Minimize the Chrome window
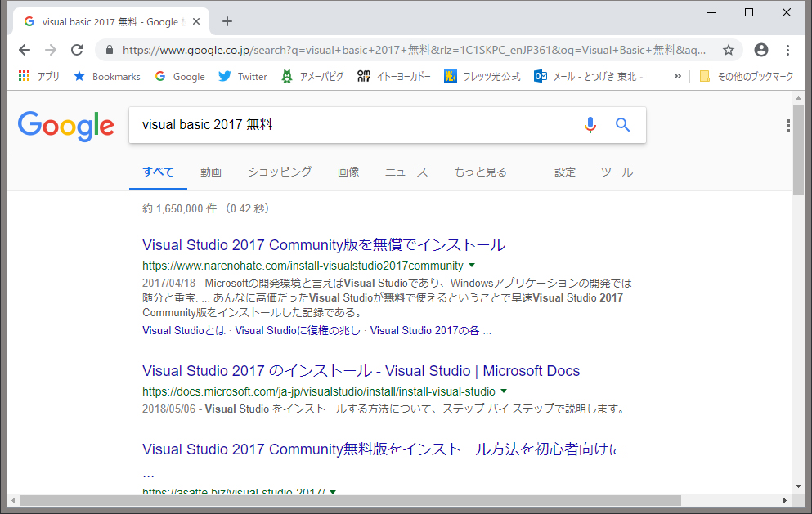The width and height of the screenshot is (812, 514). pyautogui.click(x=711, y=12)
